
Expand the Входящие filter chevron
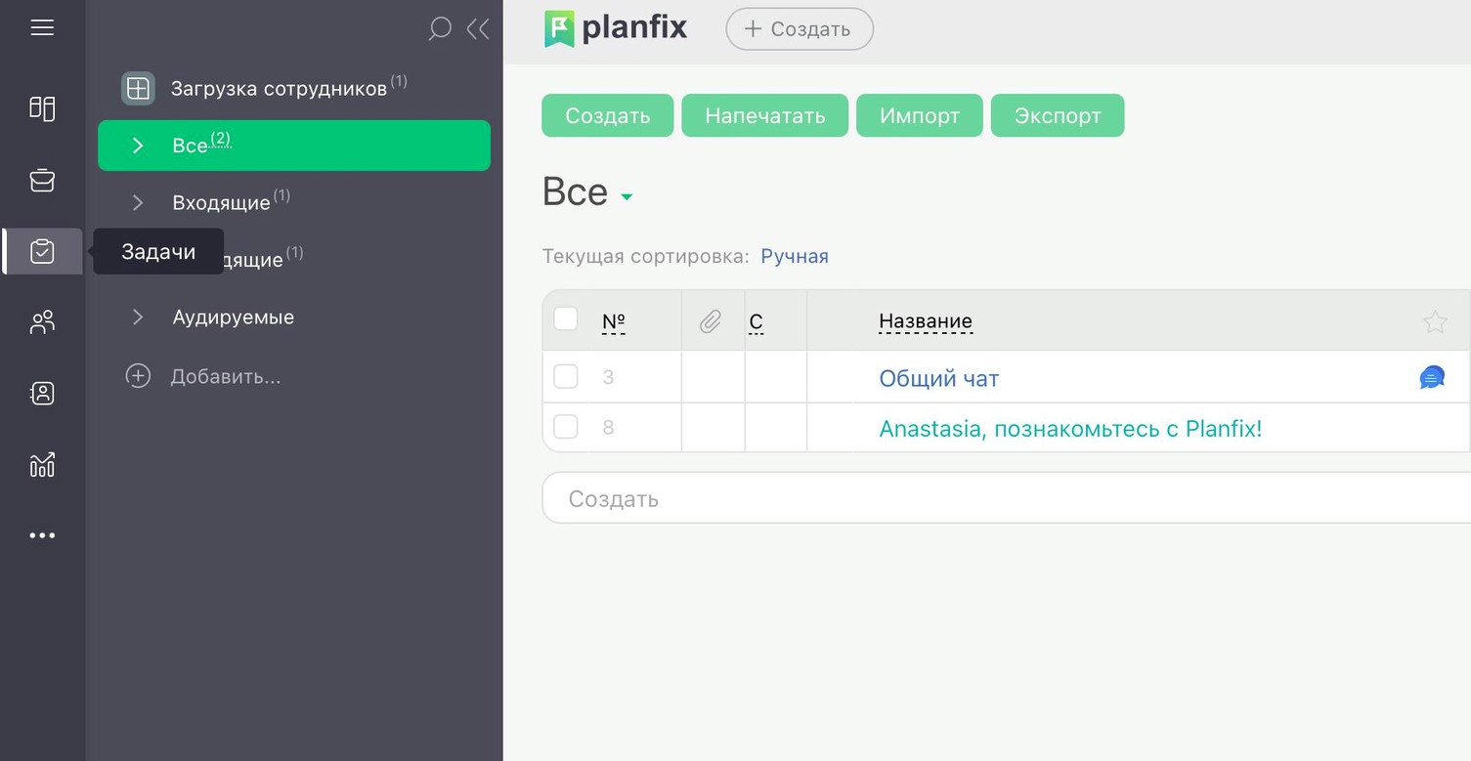tap(138, 202)
